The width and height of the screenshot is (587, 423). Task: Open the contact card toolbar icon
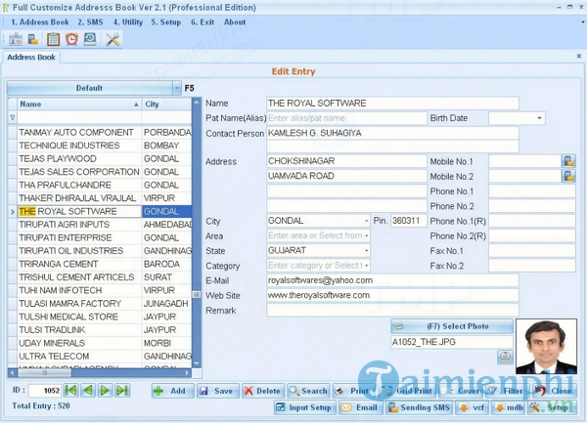pos(16,39)
